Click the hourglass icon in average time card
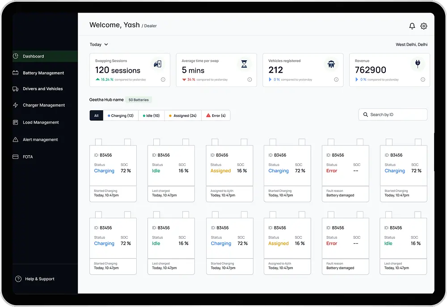This screenshot has width=447, height=307. 244,64
